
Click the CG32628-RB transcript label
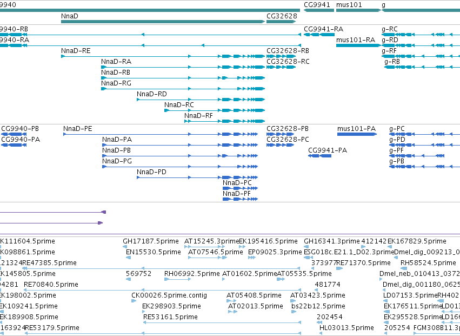click(288, 51)
